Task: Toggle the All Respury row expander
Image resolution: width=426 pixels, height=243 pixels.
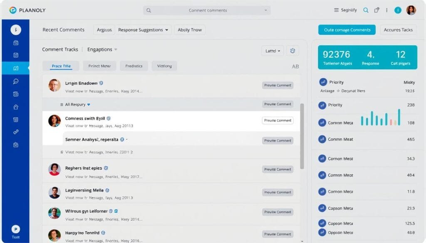Action: (62, 105)
